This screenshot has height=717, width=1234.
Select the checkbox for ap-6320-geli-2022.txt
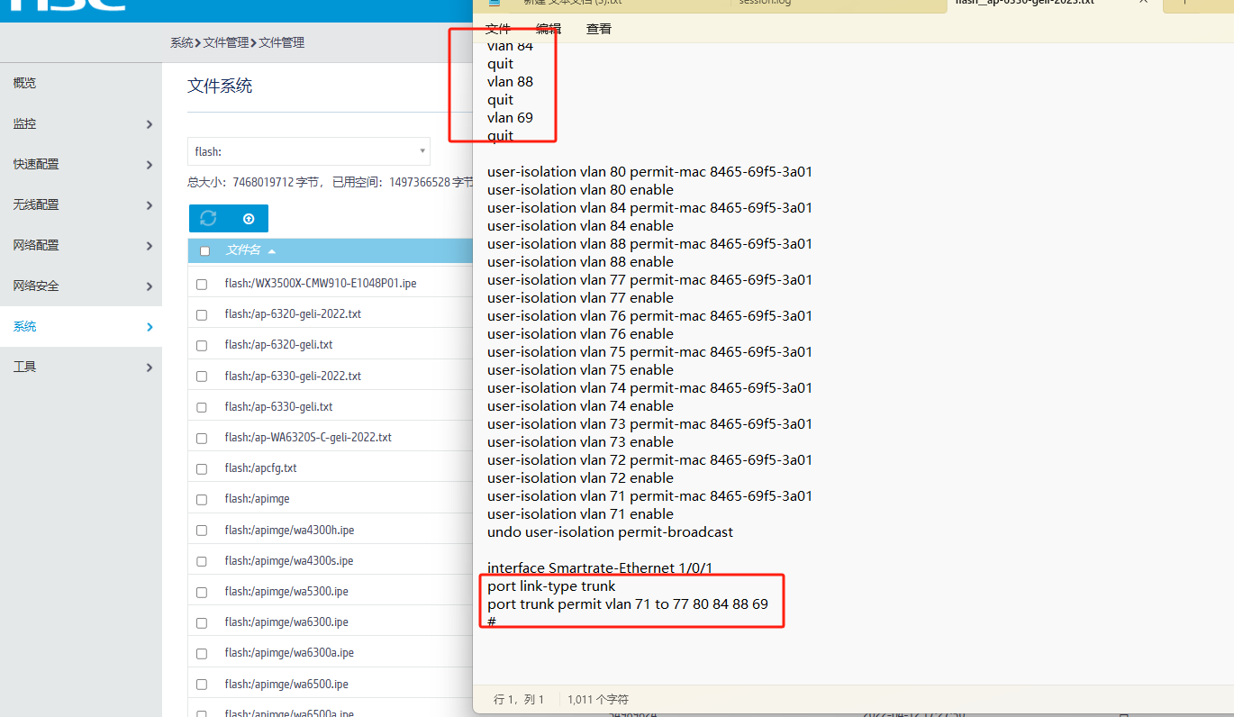point(202,314)
